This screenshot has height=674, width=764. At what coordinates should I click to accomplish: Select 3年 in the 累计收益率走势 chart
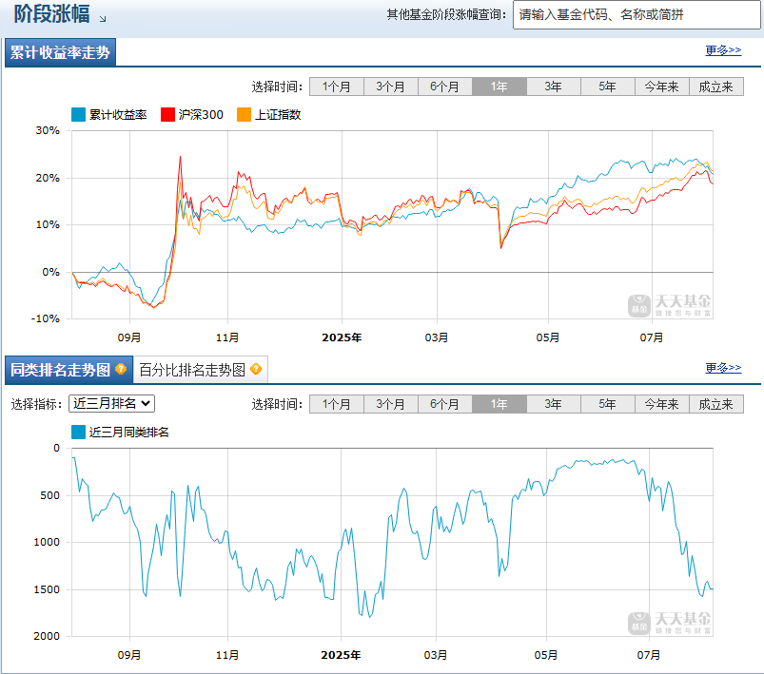(x=554, y=87)
